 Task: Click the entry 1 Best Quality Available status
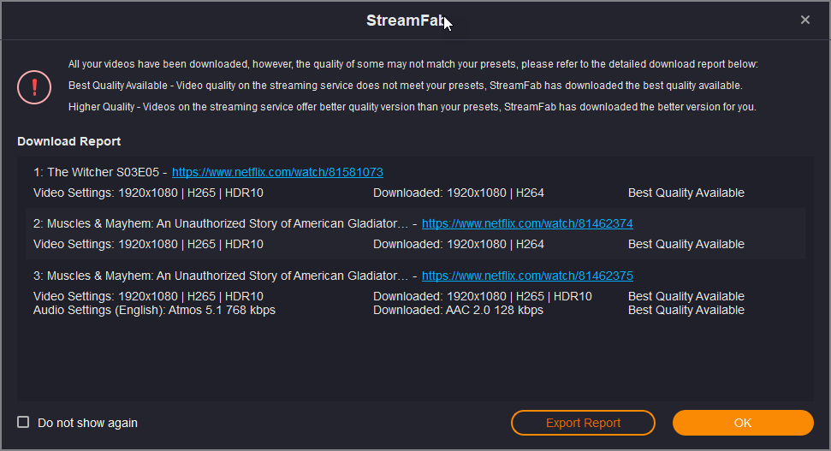(686, 193)
